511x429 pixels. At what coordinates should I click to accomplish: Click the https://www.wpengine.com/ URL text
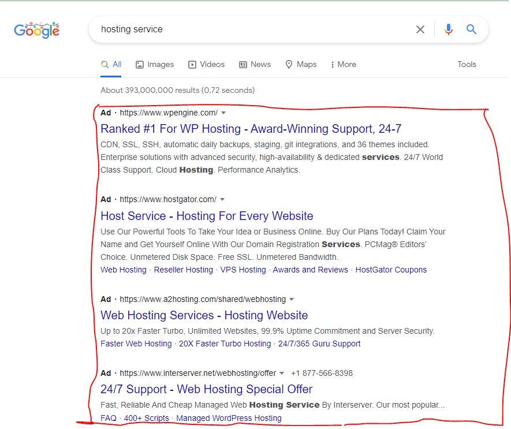[169, 113]
